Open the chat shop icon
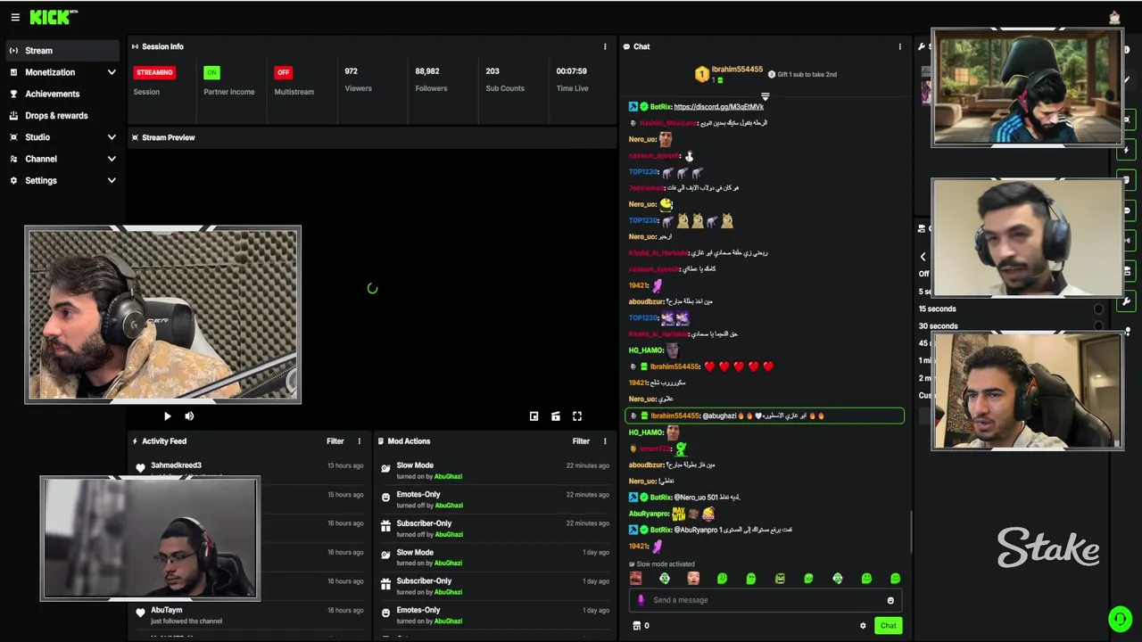The width and height of the screenshot is (1142, 642). 636,626
